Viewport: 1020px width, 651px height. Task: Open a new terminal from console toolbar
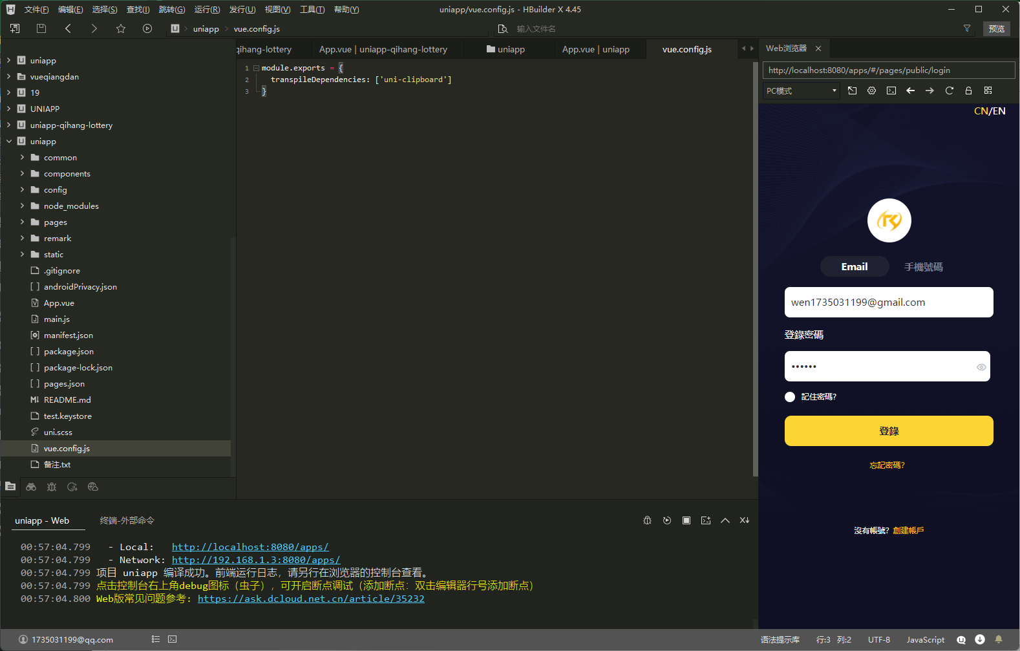pyautogui.click(x=706, y=520)
